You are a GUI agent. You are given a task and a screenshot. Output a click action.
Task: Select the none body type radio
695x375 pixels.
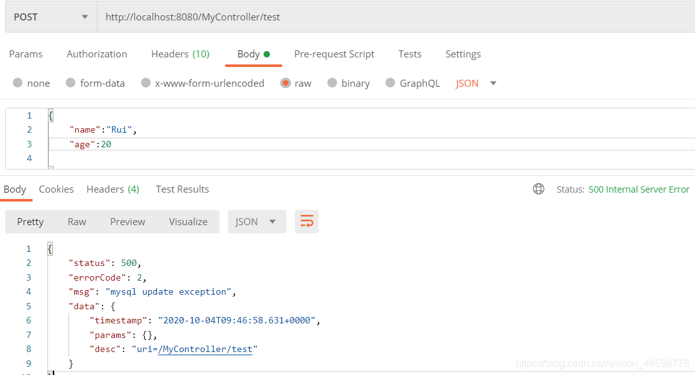click(18, 83)
